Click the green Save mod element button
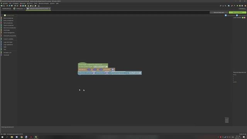 [238, 12]
